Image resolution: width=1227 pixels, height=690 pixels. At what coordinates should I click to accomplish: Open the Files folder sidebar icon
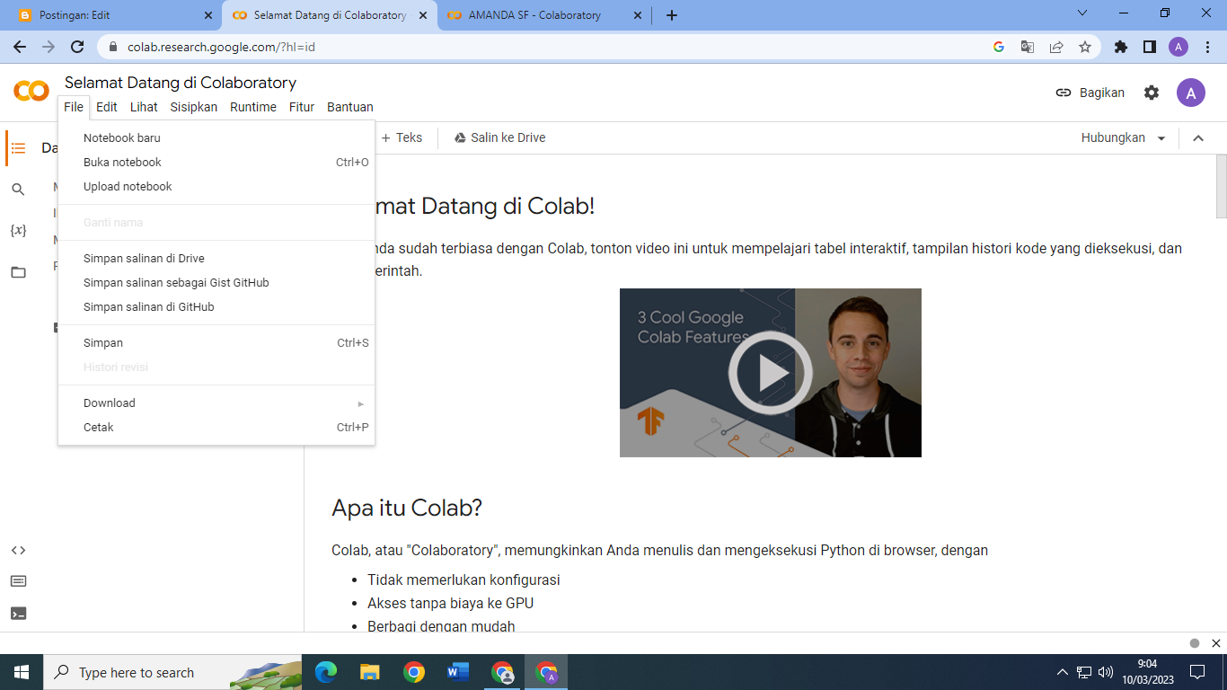pyautogui.click(x=18, y=272)
